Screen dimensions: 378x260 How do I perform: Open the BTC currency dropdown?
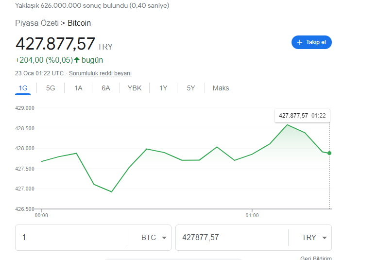tap(154, 238)
